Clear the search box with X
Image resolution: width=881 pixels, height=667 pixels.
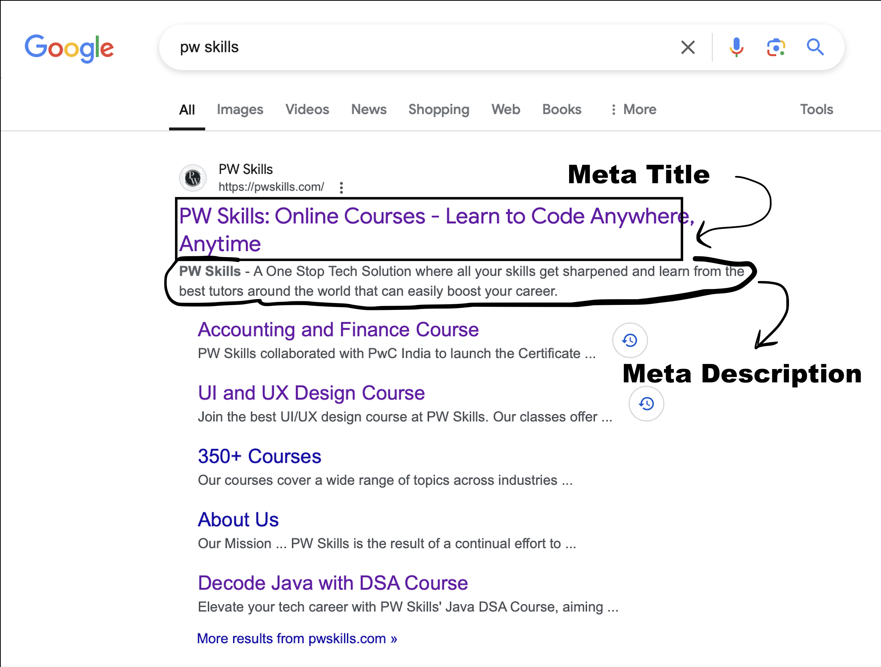(x=688, y=47)
